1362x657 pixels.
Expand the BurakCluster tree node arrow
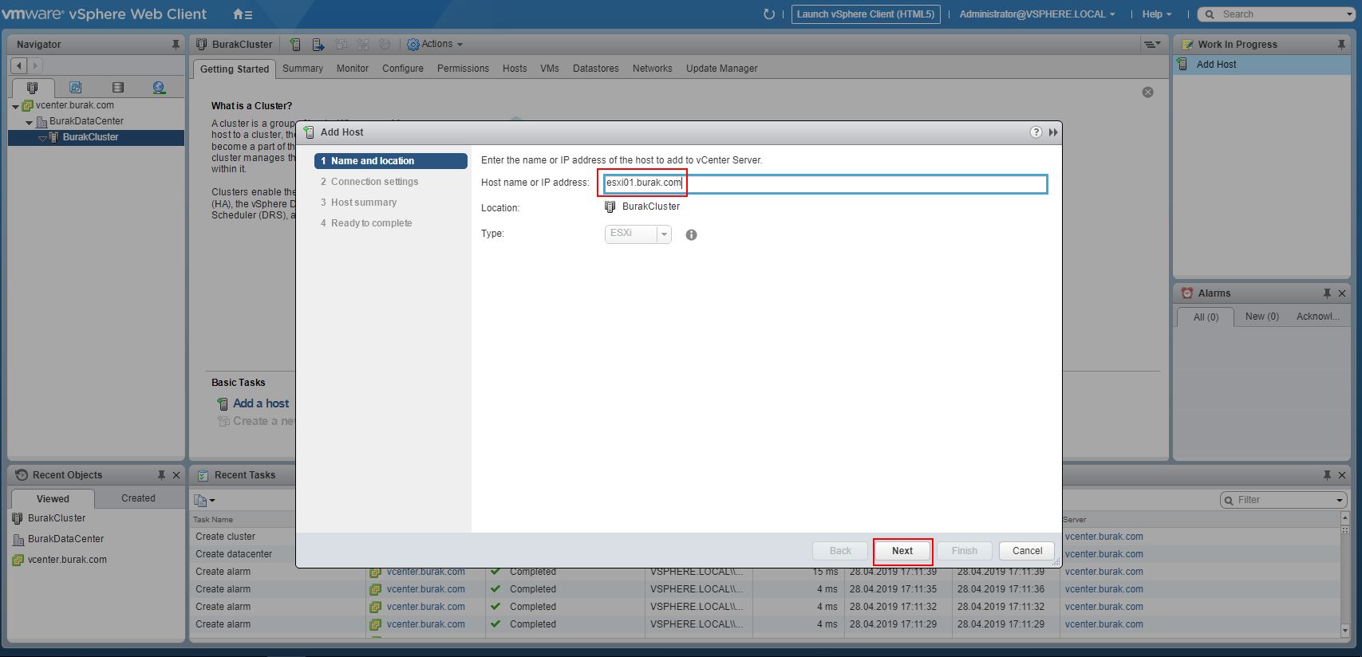tap(42, 138)
